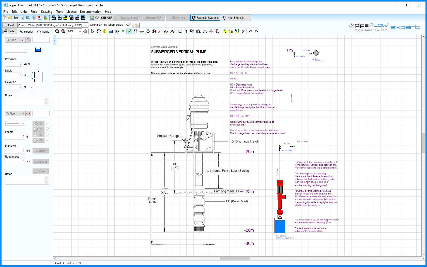The width and height of the screenshot is (427, 267).
Task: Open a file with the folder icon
Action: (10, 18)
